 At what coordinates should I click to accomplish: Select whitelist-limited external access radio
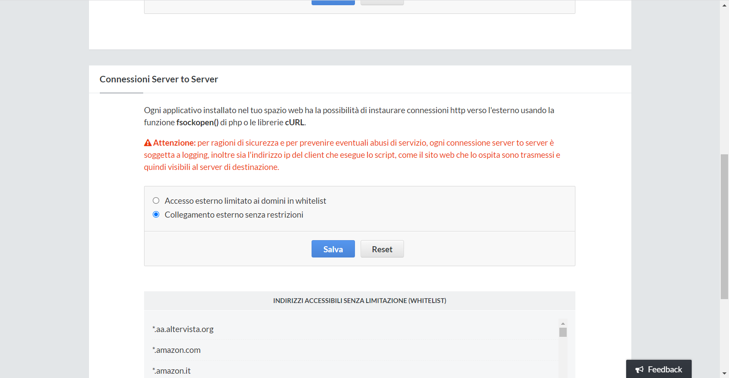156,201
